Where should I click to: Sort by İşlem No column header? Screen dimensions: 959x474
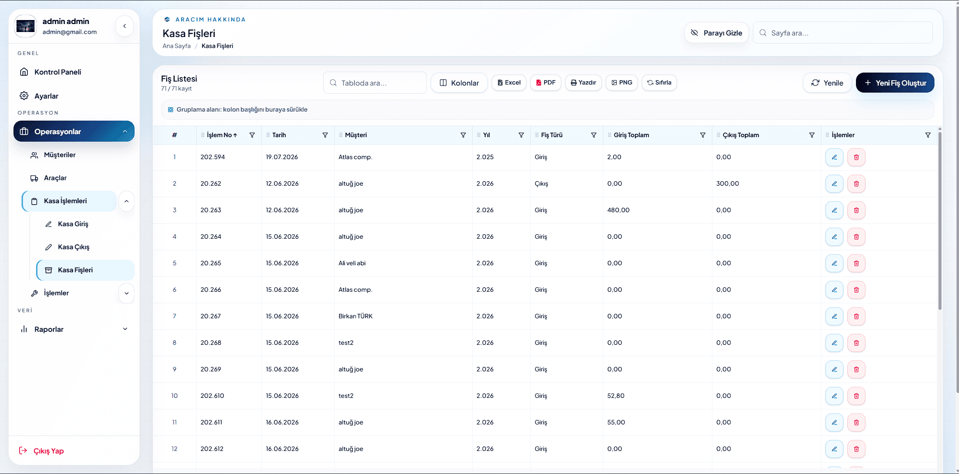pos(222,135)
